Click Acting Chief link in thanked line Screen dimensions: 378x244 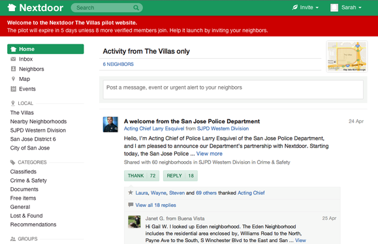click(x=251, y=193)
